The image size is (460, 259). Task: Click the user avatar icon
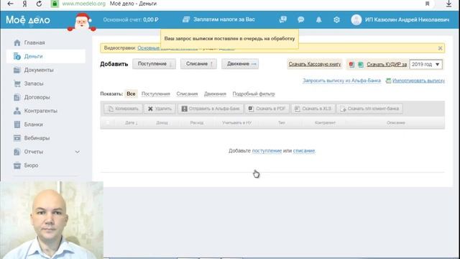click(356, 19)
